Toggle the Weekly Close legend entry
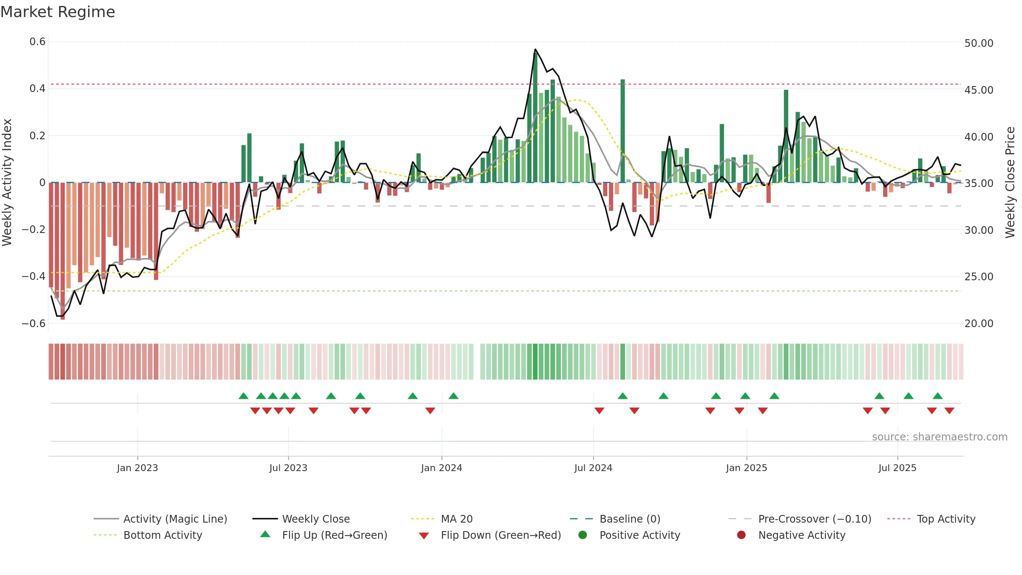 301,519
